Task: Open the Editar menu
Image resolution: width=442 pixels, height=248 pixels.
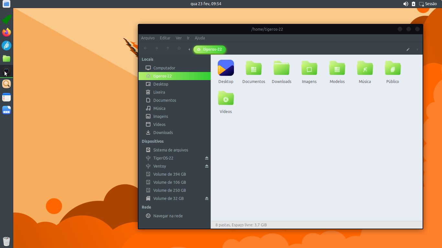Action: 165,38
